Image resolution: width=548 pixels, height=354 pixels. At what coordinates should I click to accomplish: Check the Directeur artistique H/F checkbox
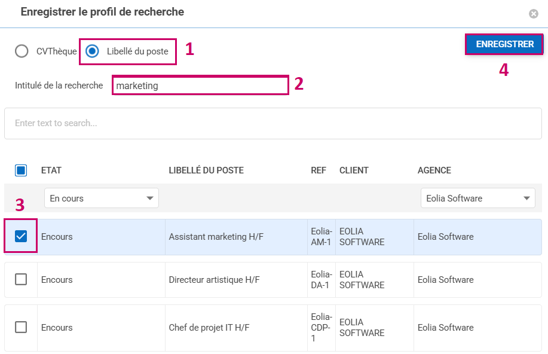21,279
